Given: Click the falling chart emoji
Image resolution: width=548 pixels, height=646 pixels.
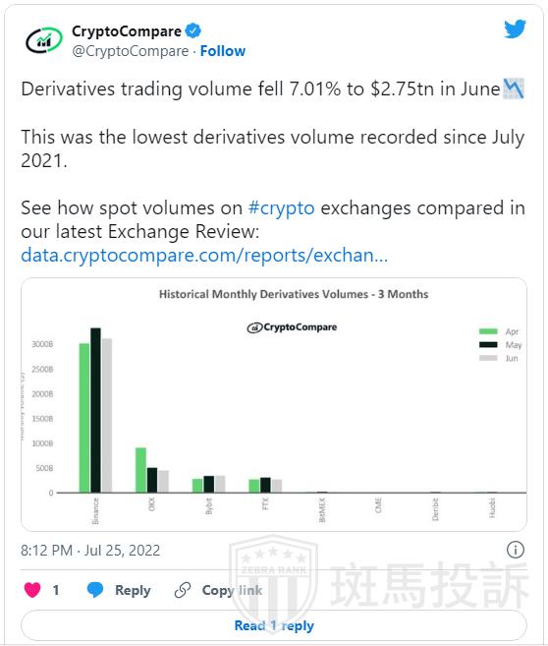Looking at the screenshot, I should click(514, 88).
